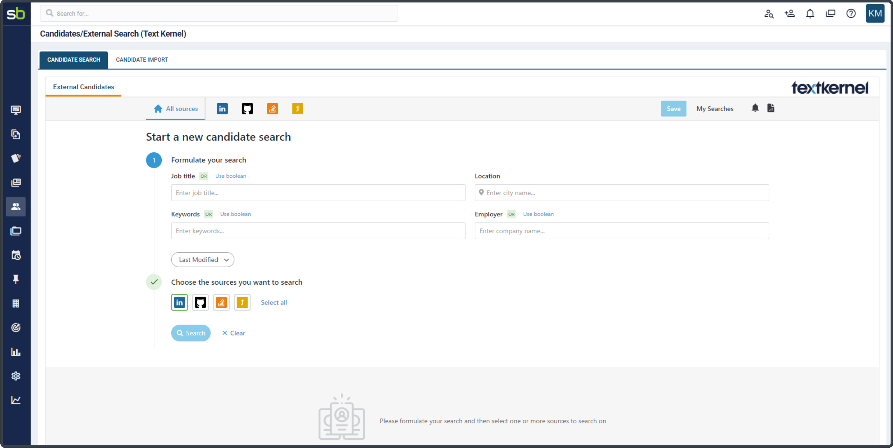Open the copy documents icon in sidebar

tap(16, 134)
